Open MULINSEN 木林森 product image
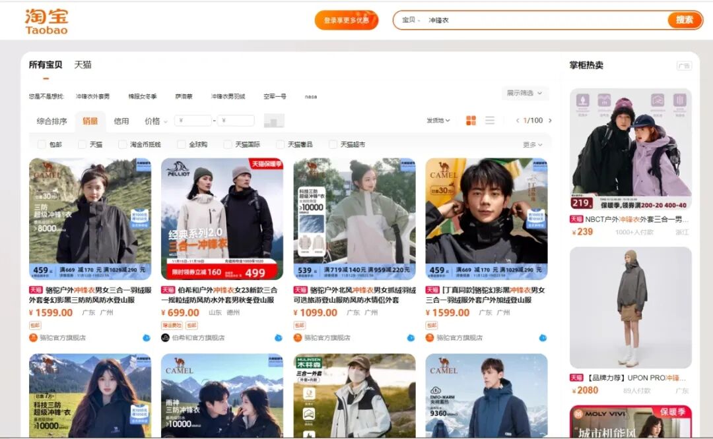Image resolution: width=713 pixels, height=439 pixels. [x=355, y=395]
